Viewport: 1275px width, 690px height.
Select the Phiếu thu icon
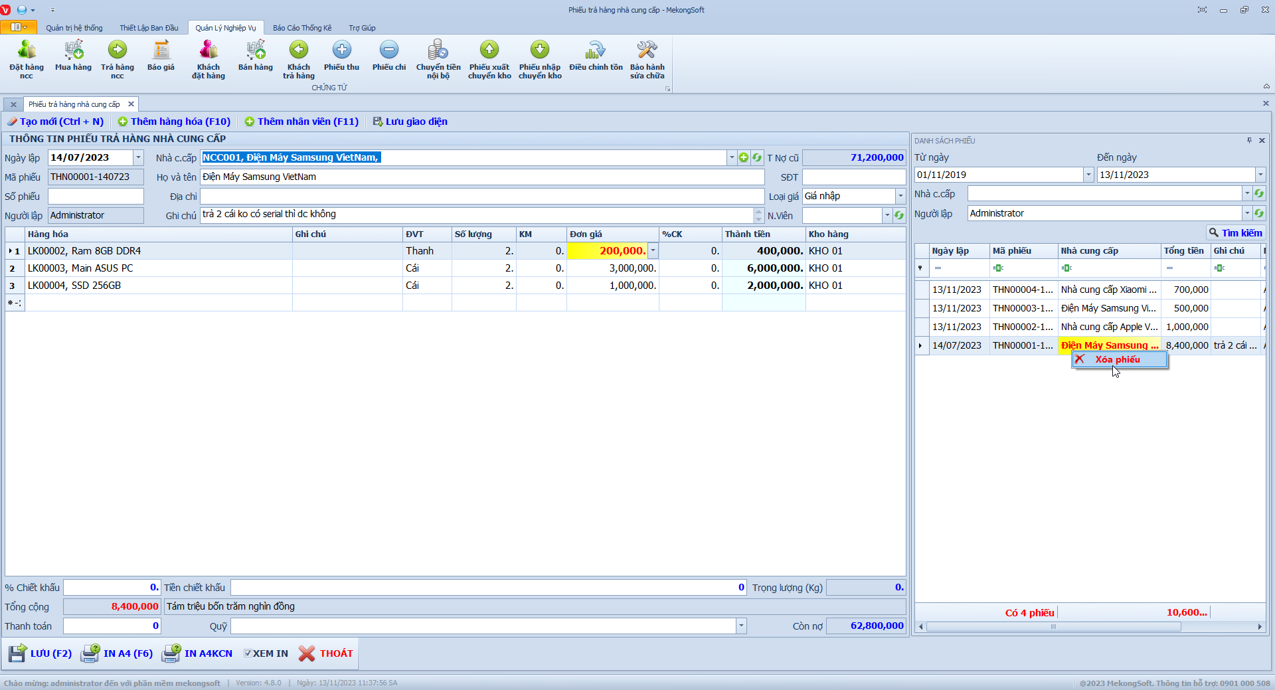(x=341, y=50)
